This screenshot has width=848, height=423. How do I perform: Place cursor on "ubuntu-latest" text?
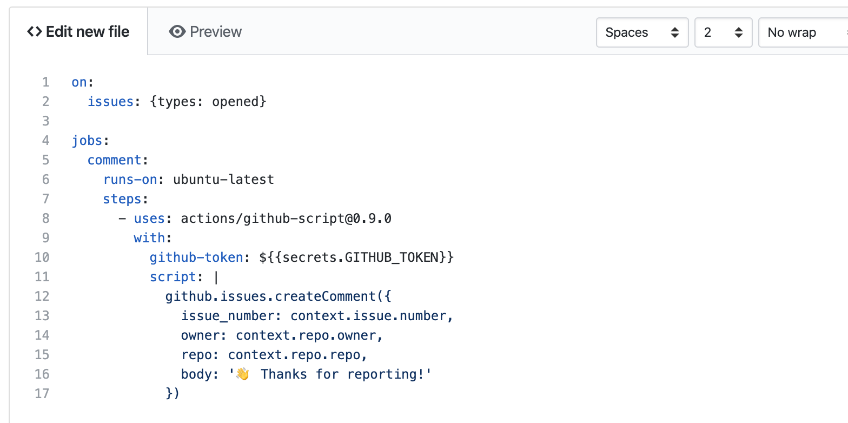223,180
